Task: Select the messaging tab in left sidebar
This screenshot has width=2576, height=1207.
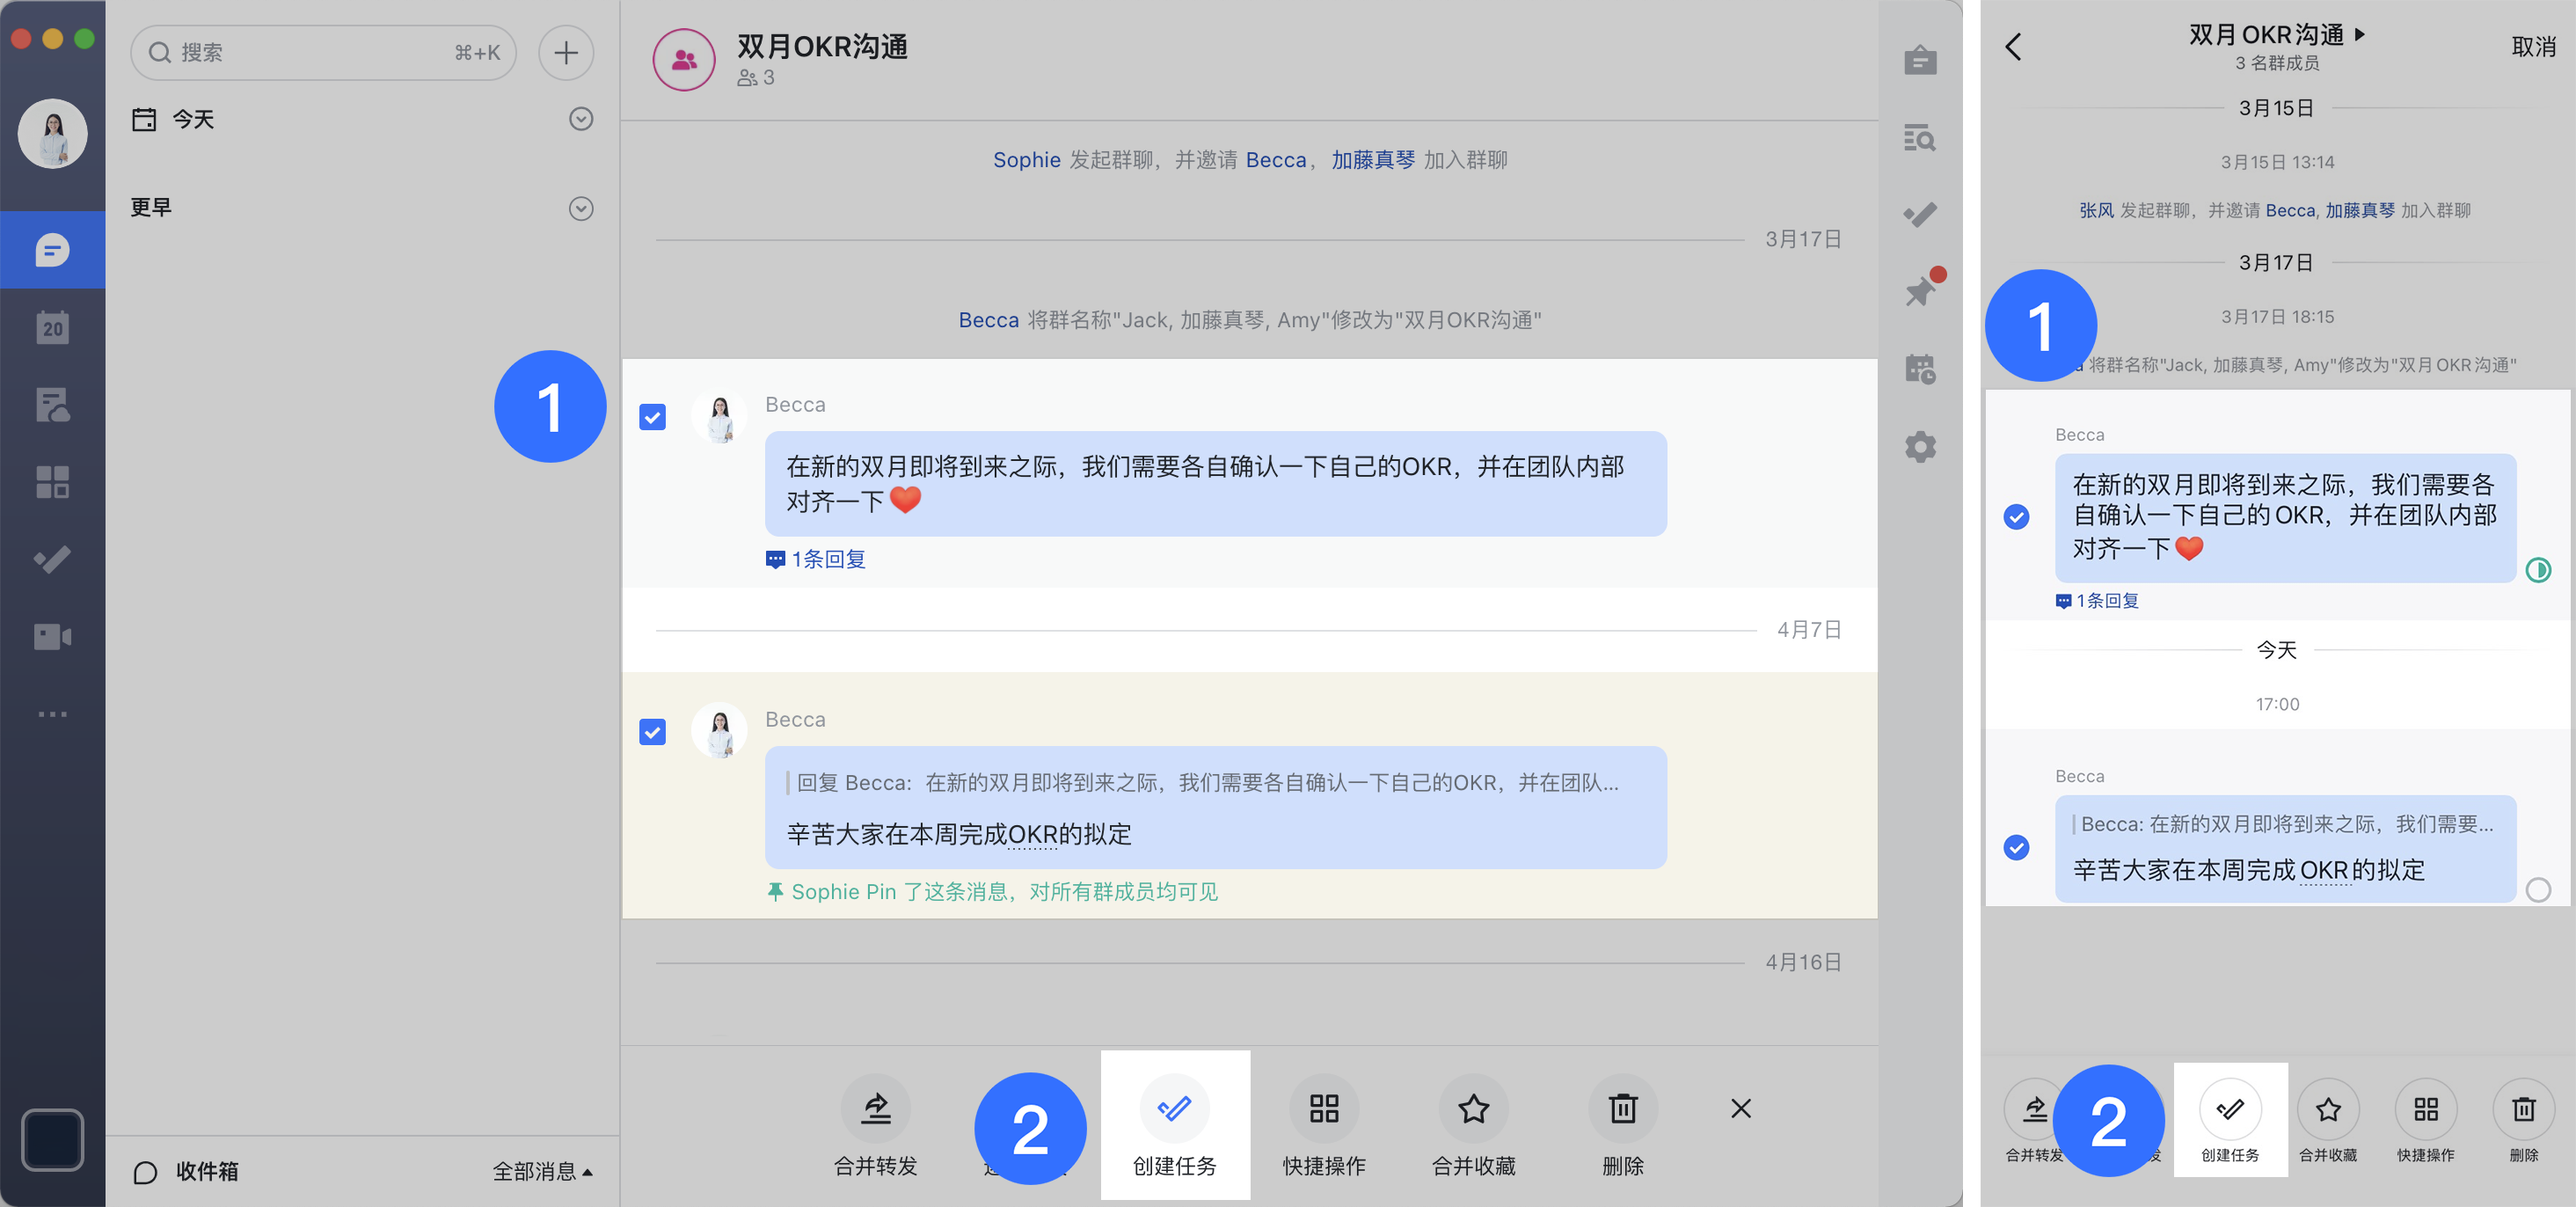Action: pyautogui.click(x=52, y=249)
